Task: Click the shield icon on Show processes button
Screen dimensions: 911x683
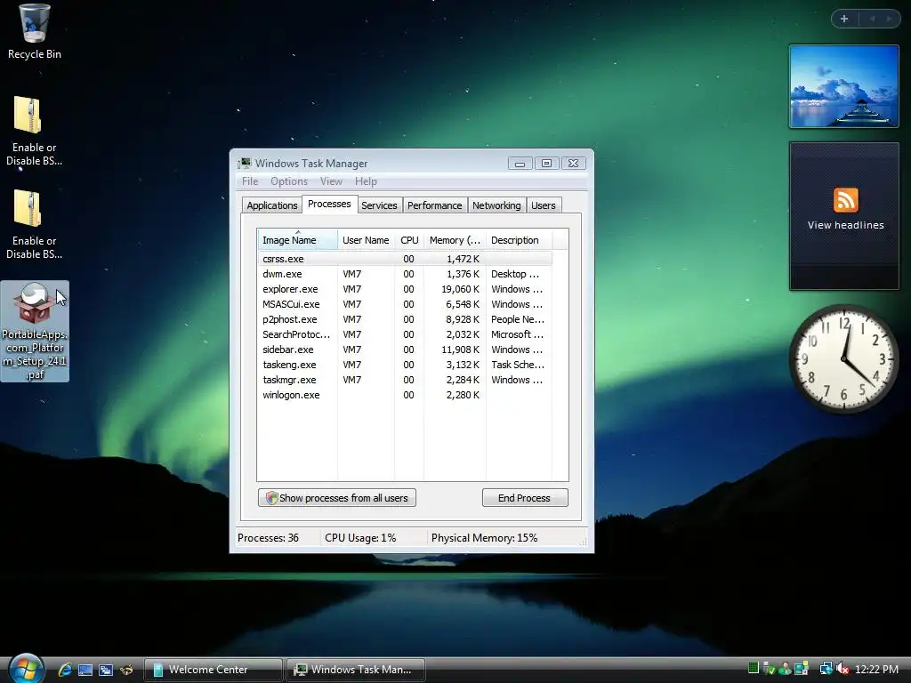Action: [x=271, y=498]
